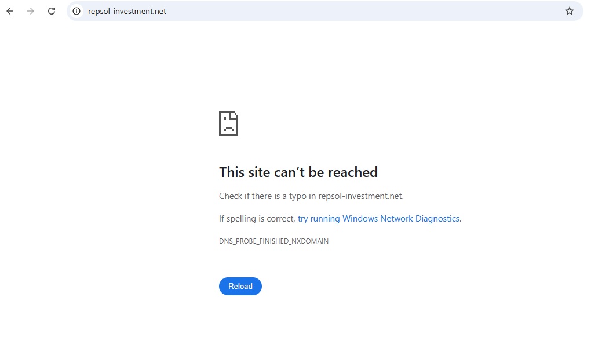Click the browser forward arrow
591x362 pixels.
pos(31,11)
